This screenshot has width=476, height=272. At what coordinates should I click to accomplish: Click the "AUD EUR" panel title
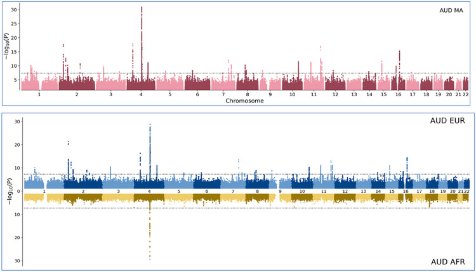(447, 121)
